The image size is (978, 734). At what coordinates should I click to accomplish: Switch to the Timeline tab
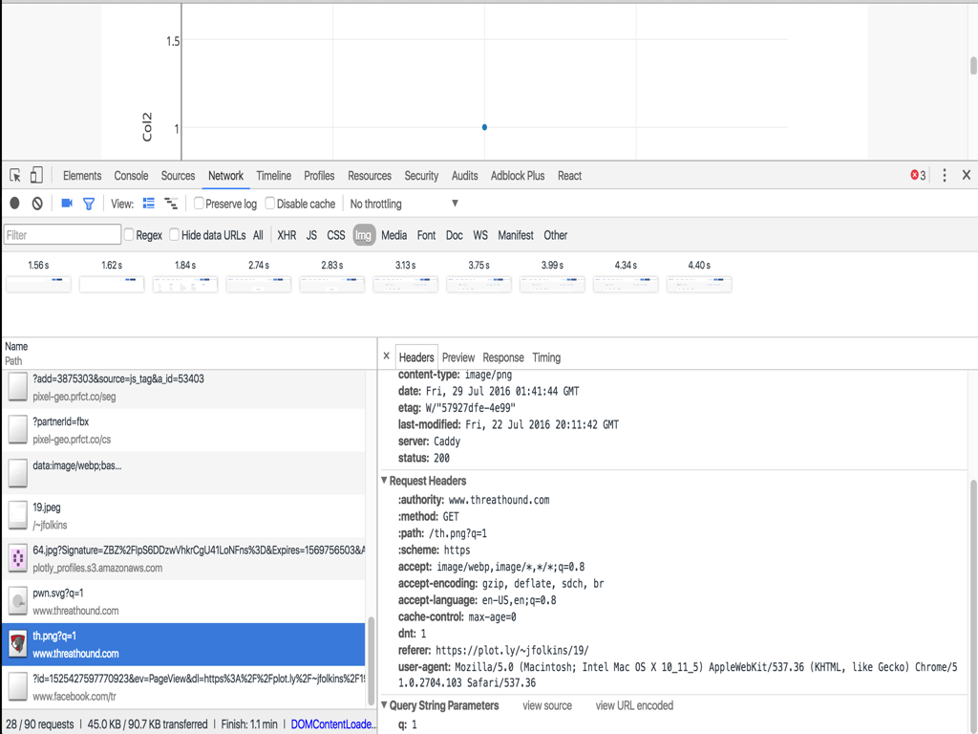click(274, 176)
